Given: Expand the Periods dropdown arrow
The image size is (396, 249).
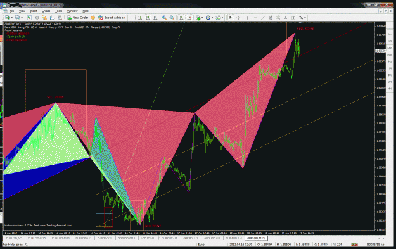Looking at the screenshot, I should pyautogui.click(x=212, y=18).
